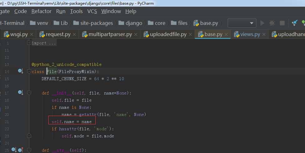Close the multipartparser.py tab
Viewport: 305px width, 153px height.
tap(136, 35)
